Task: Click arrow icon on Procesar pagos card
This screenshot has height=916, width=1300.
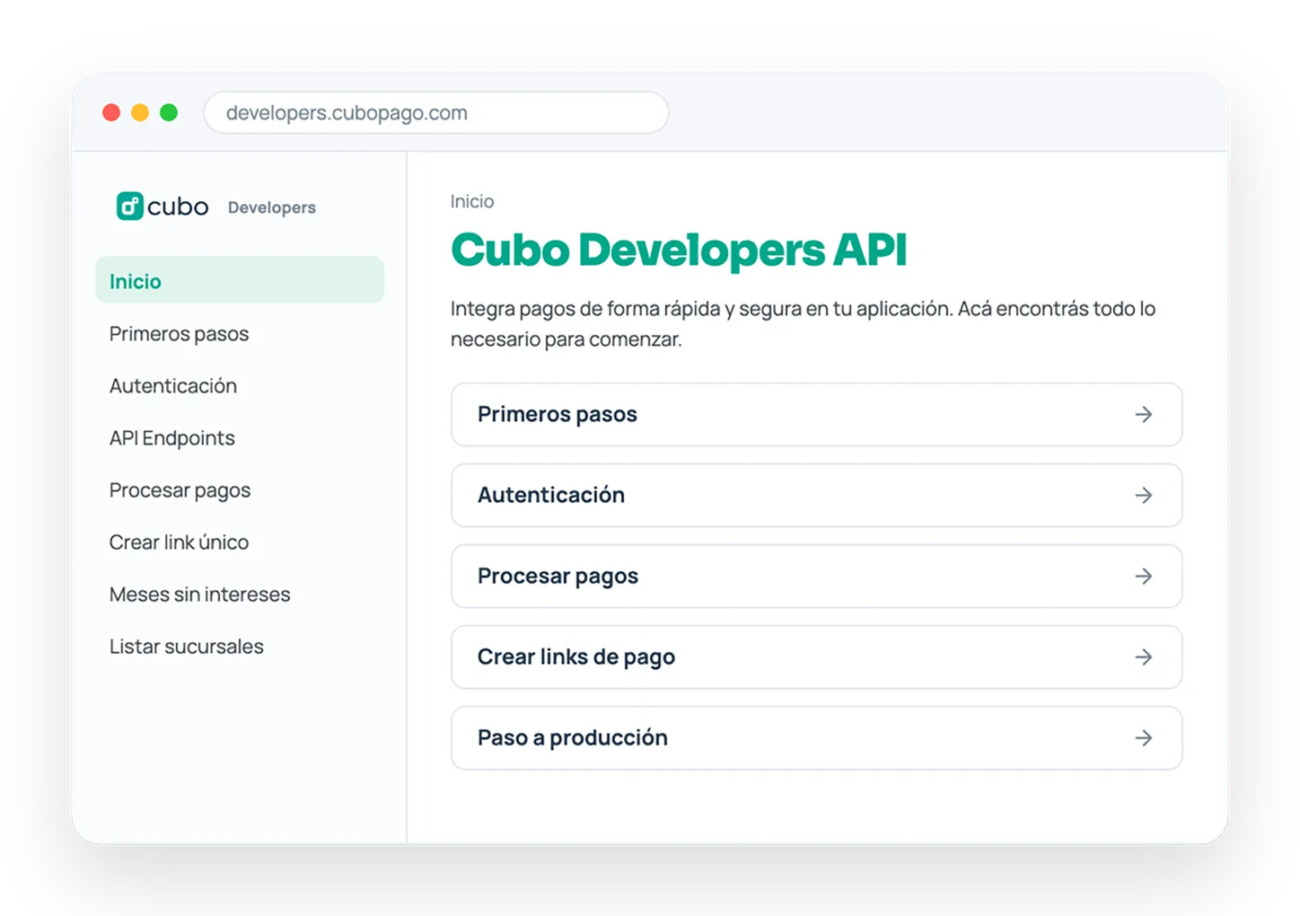Action: pyautogui.click(x=1143, y=576)
